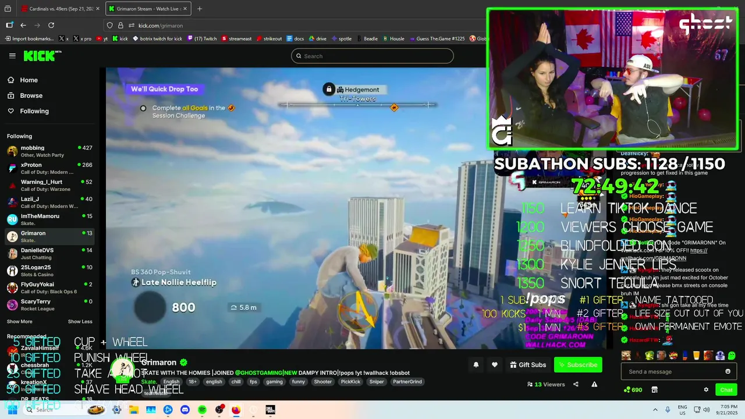Click the browser address bar kick.com/grimaron
Screen dimensions: 745x419
161,26
